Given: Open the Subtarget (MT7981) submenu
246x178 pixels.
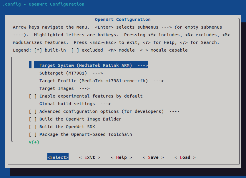Looking at the screenshot, I should tap(71, 73).
